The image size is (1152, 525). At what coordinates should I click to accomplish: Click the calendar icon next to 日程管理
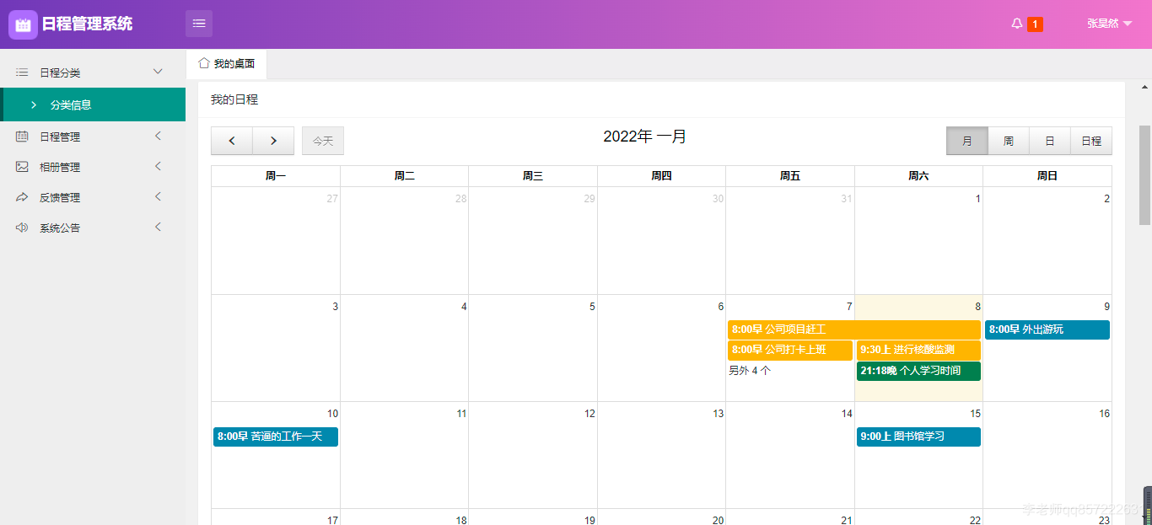coord(22,137)
